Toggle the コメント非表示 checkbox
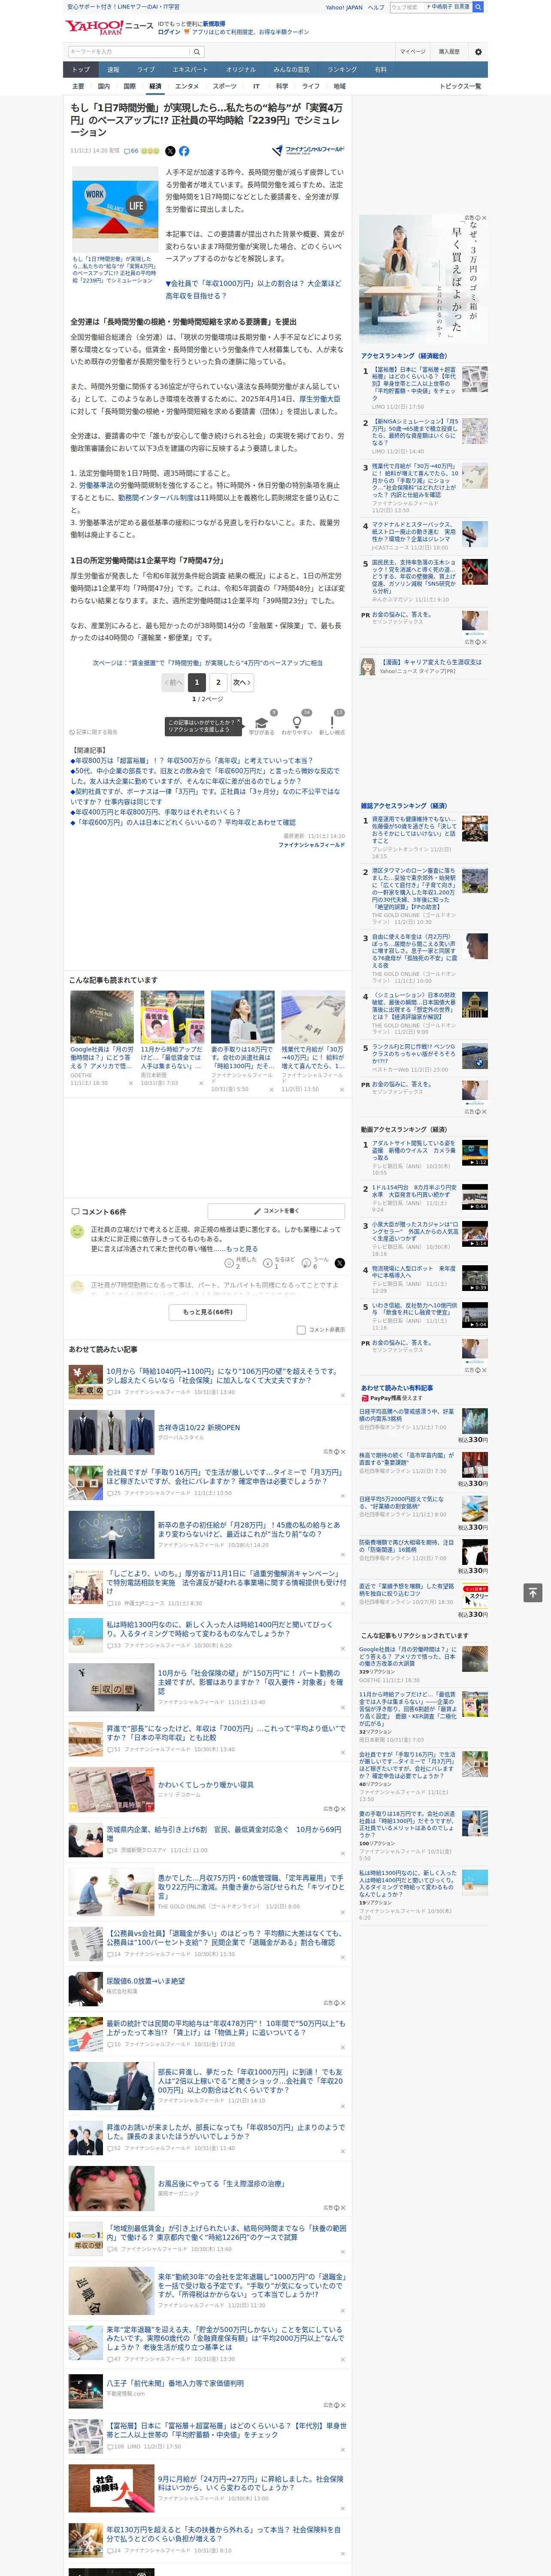The image size is (551, 2576). 301,1330
